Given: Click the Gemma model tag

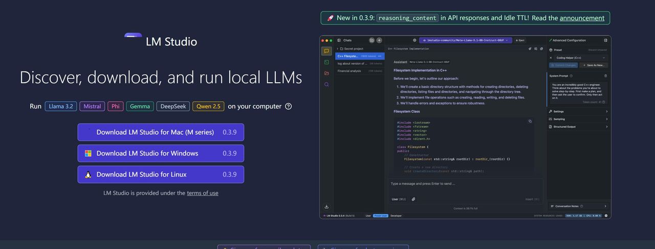Looking at the screenshot, I should [x=140, y=106].
